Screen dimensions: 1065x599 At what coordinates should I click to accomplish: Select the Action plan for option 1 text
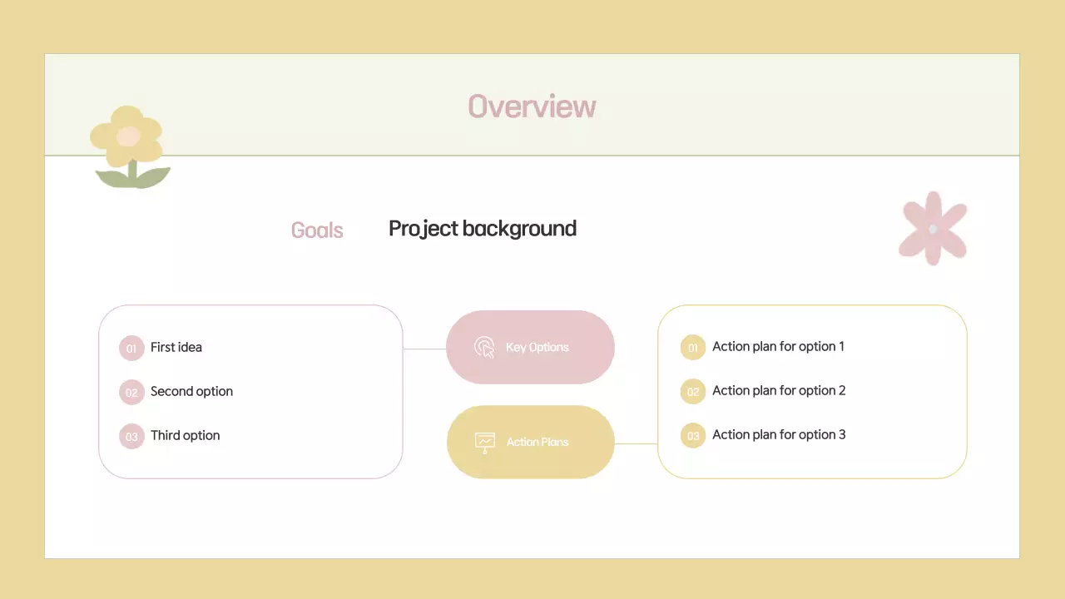coord(777,346)
